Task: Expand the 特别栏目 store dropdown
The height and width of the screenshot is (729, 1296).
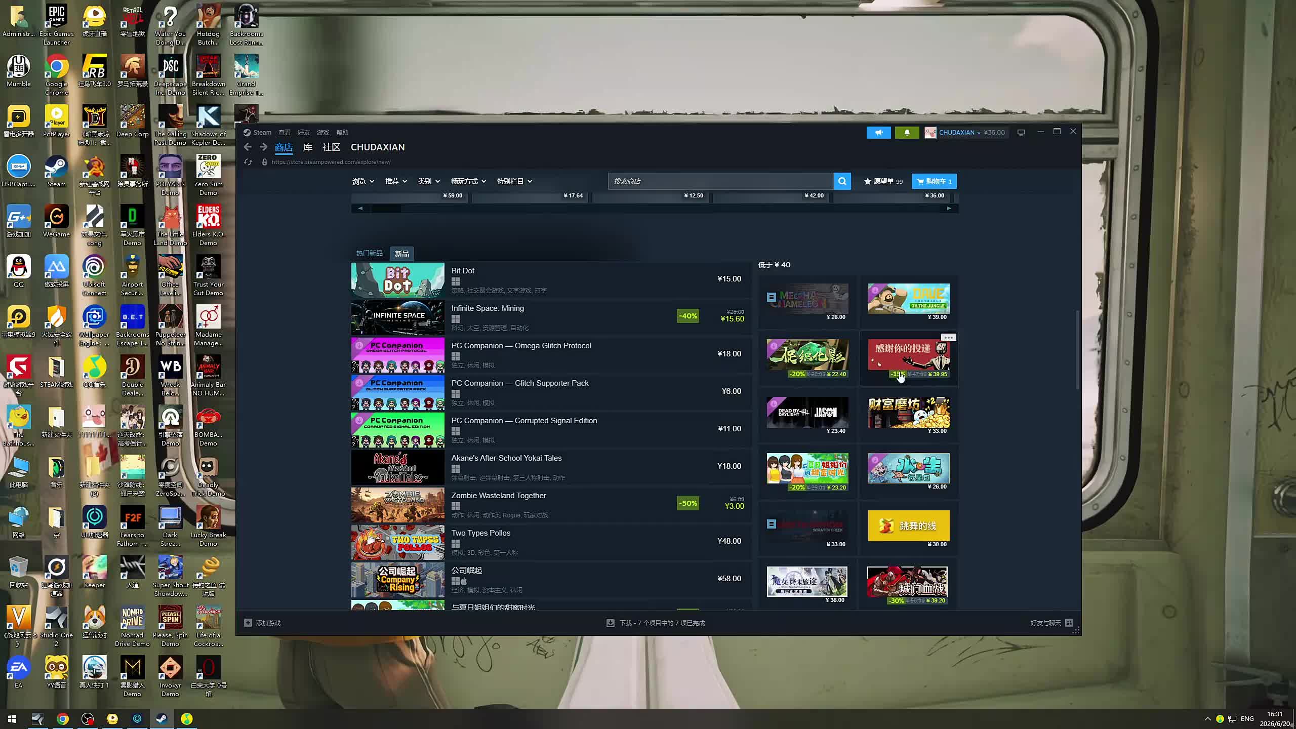Action: (x=514, y=181)
